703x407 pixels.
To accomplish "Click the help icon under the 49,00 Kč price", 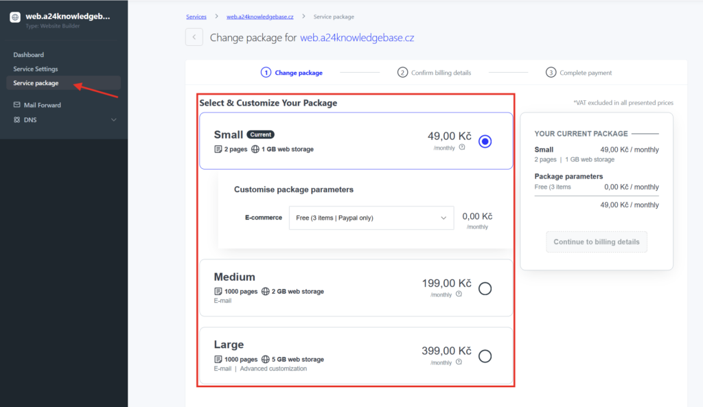I will (x=462, y=147).
